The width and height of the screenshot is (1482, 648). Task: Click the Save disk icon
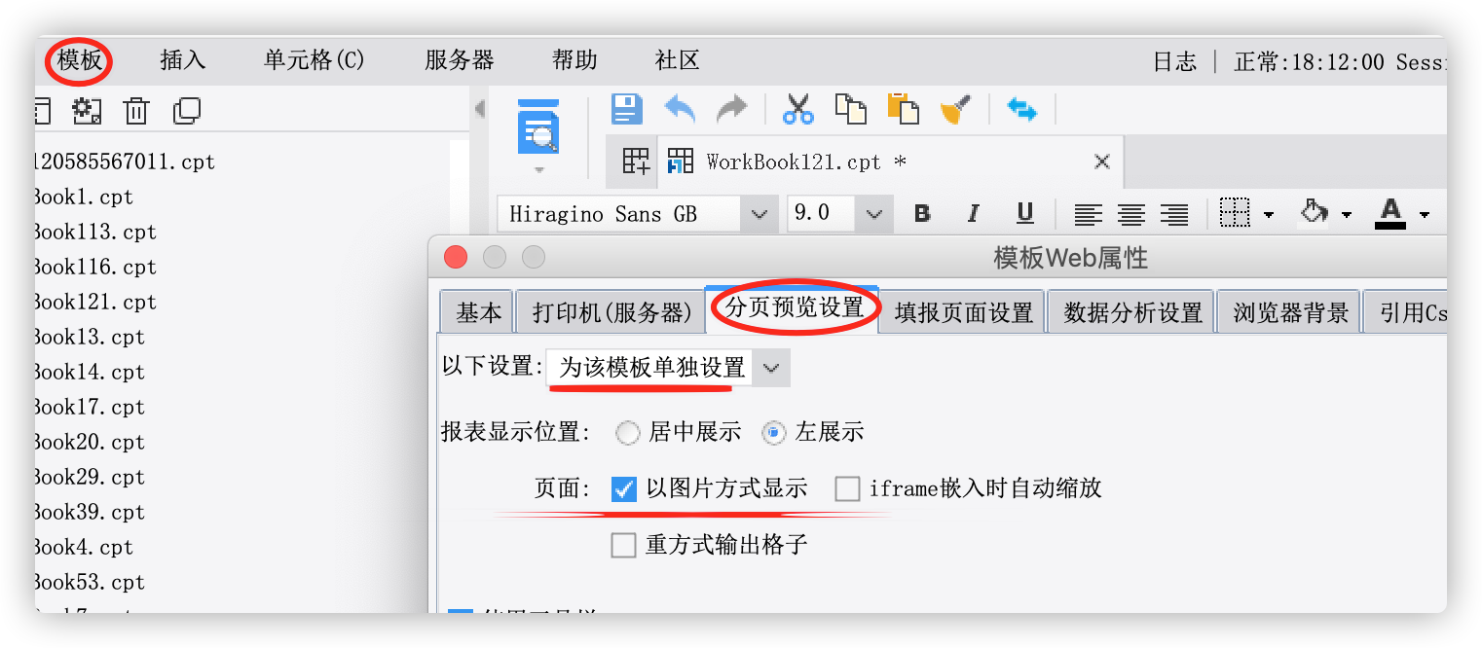coord(627,109)
